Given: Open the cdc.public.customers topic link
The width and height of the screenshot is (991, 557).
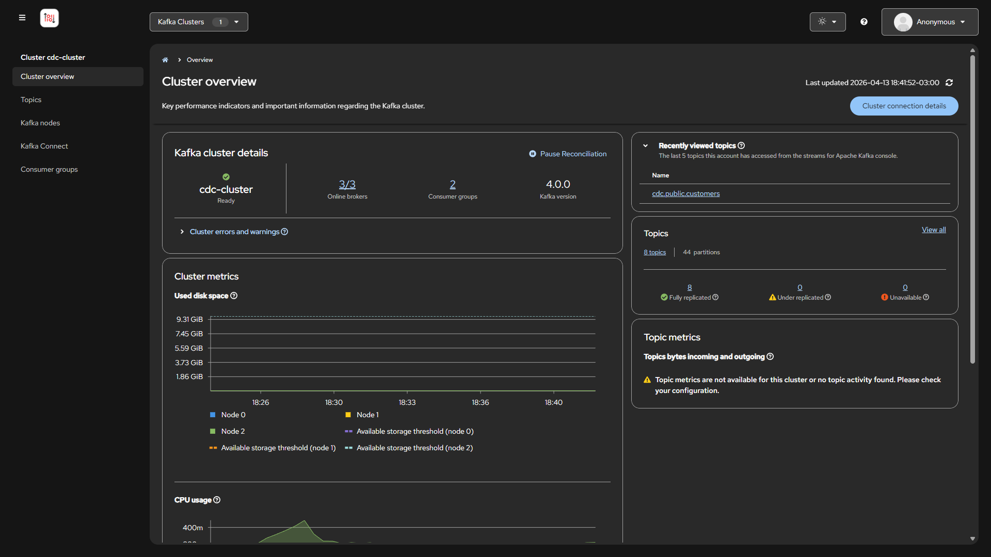Looking at the screenshot, I should pyautogui.click(x=685, y=193).
